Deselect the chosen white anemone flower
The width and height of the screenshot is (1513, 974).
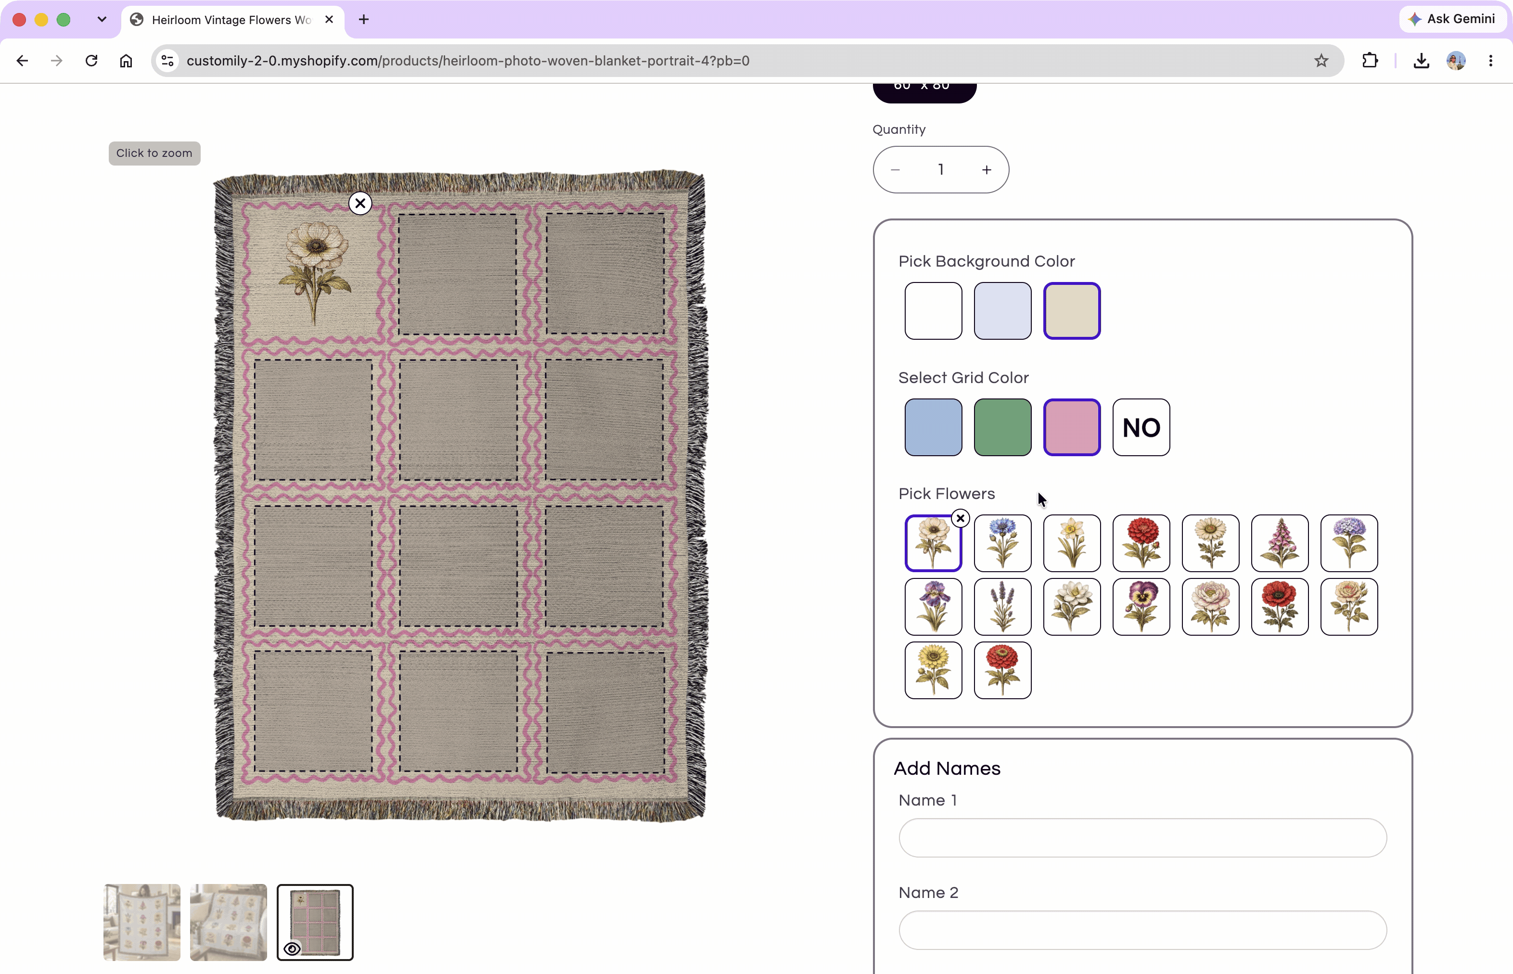point(960,519)
